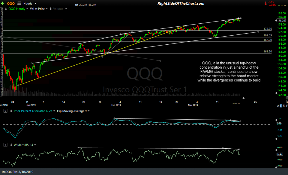Click the scale arrows icon beside Price Percent Oscillator
Screen dimensions: 288x175
click(x=10, y=111)
